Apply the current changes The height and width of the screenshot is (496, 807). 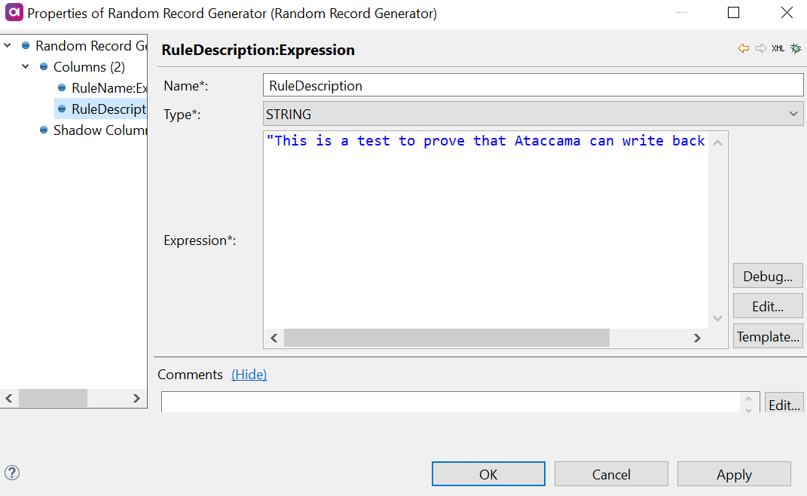(x=733, y=473)
